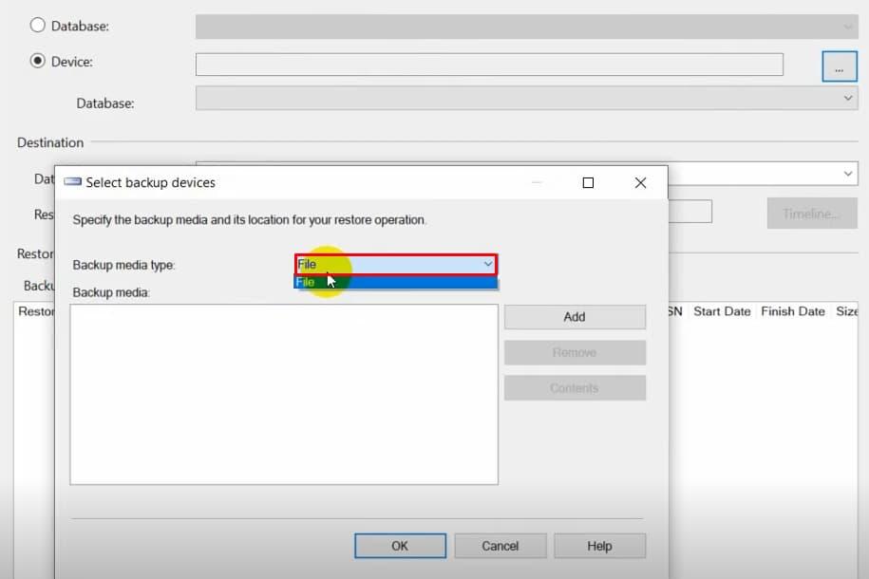Screen dimensions: 869x579
Task: Open the destination Database dropdown
Action: tap(848, 174)
